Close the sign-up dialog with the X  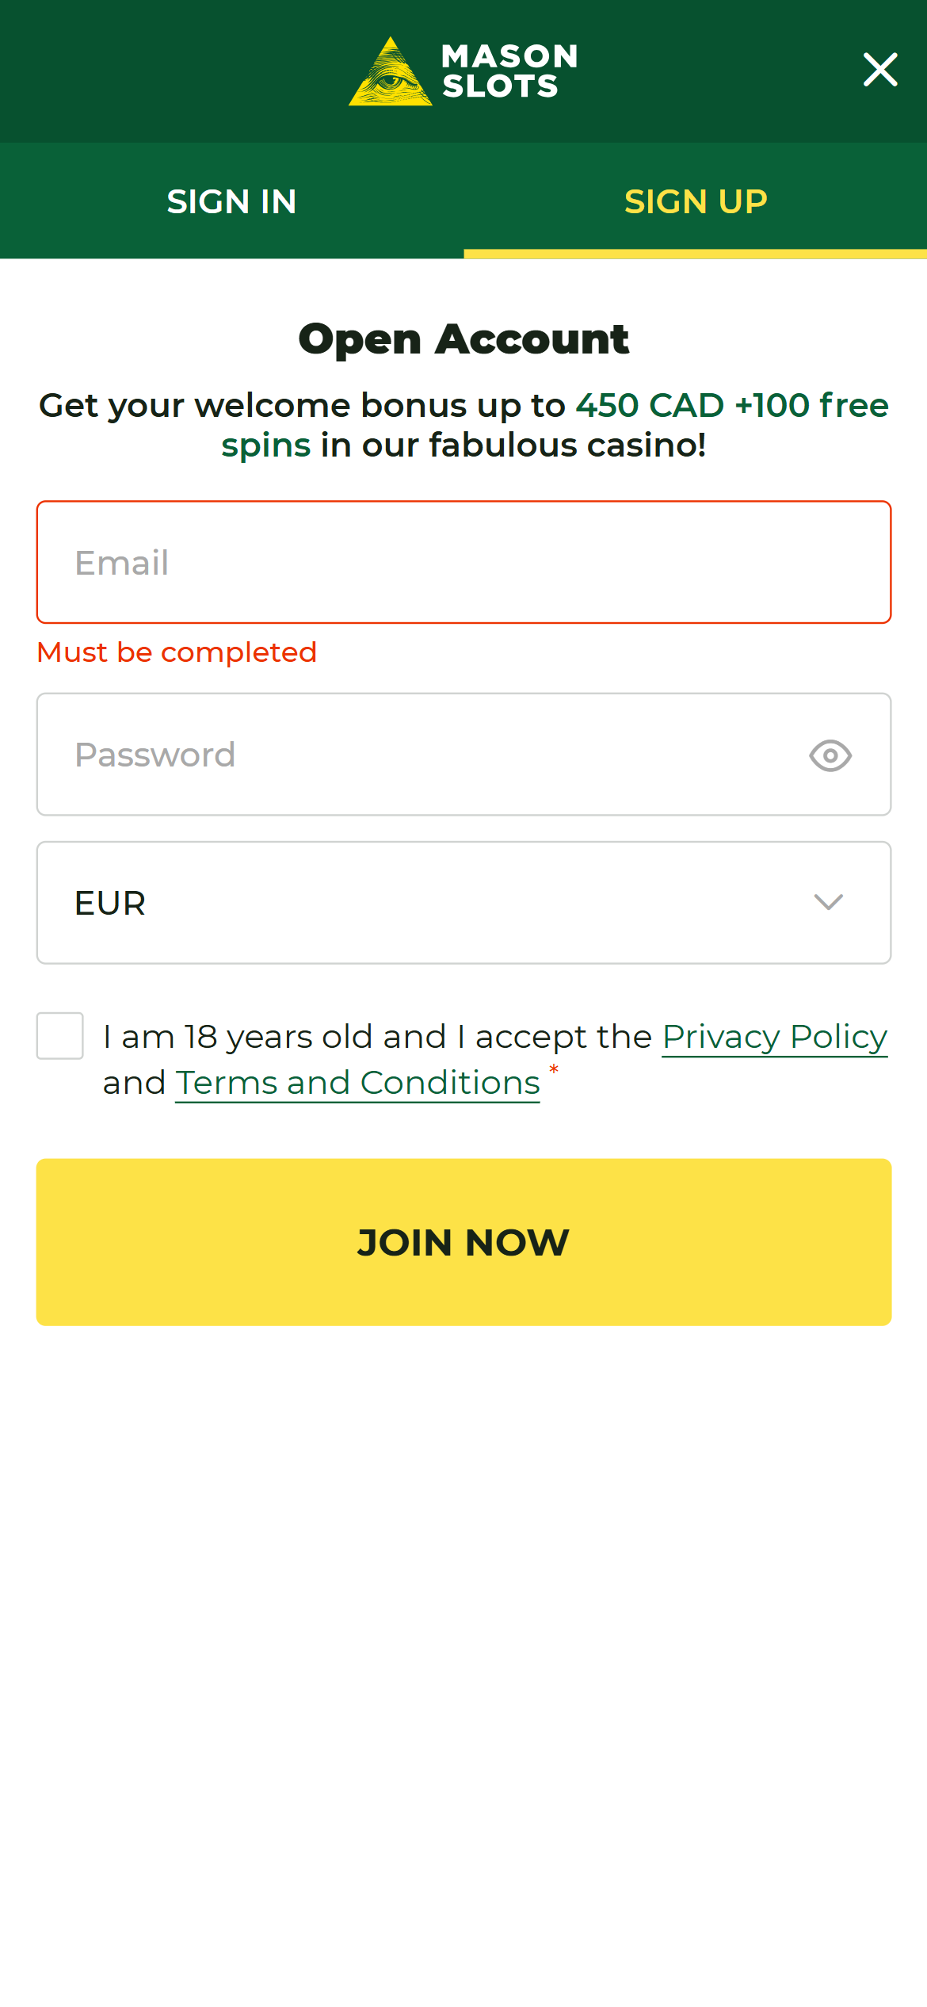point(879,70)
